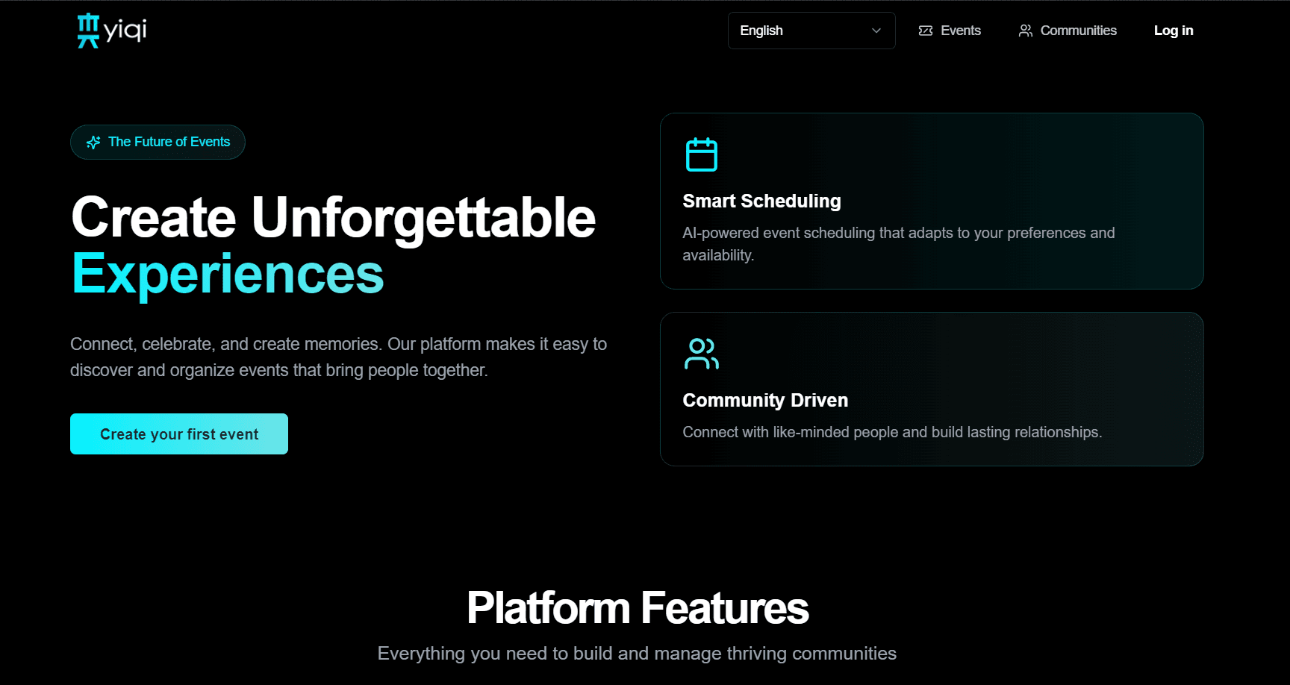Click the chevron arrow in language selector
Screen dimensions: 1290x685
[x=876, y=31]
